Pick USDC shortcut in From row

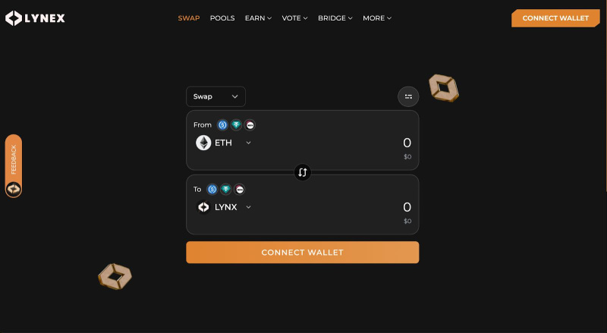[222, 124]
